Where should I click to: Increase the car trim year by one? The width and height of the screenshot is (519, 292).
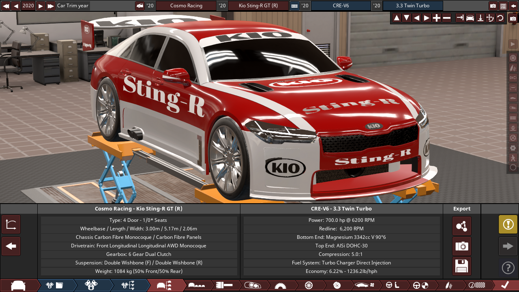coord(41,6)
